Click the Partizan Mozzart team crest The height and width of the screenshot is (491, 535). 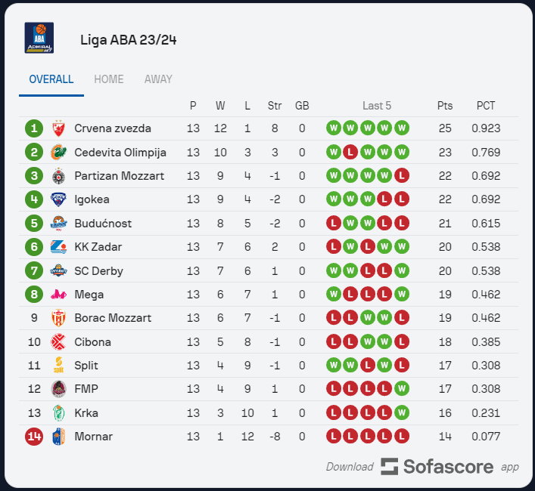(x=58, y=176)
